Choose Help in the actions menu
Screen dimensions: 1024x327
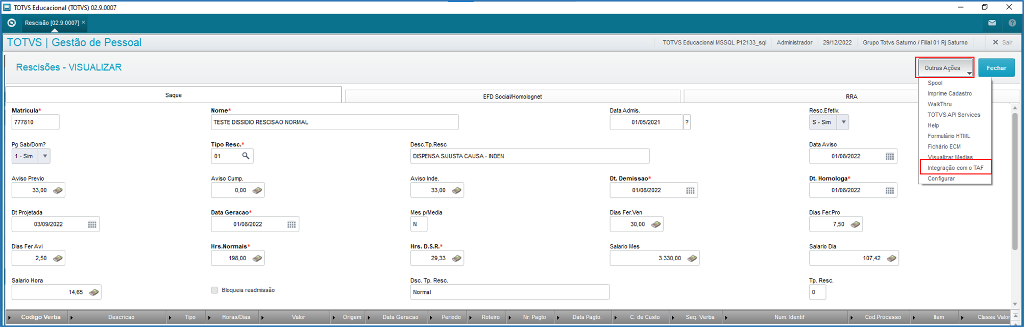(x=933, y=125)
